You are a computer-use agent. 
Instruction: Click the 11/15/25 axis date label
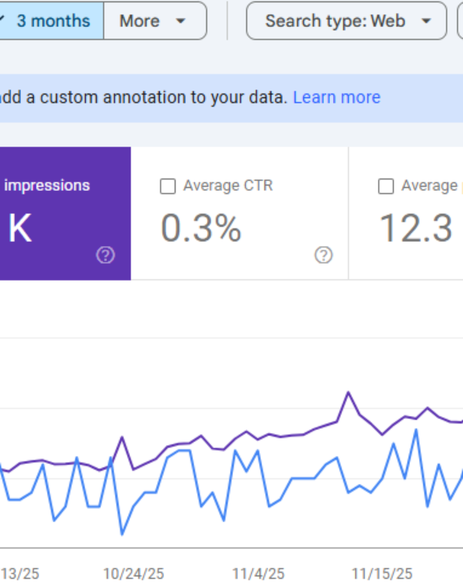(382, 574)
